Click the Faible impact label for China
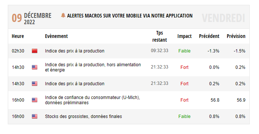 point(184,51)
